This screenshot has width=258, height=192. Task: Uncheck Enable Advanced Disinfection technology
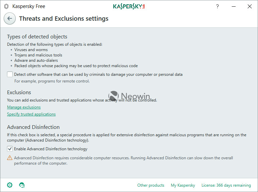click(10, 149)
